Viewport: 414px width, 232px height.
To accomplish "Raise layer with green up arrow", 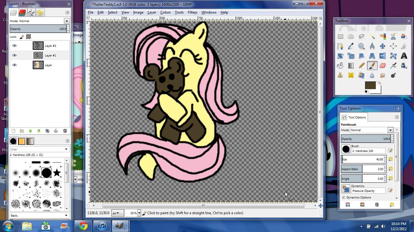I will coord(30,131).
